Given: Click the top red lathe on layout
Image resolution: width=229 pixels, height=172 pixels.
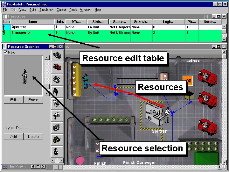Looking at the screenshot, I should pos(207,77).
